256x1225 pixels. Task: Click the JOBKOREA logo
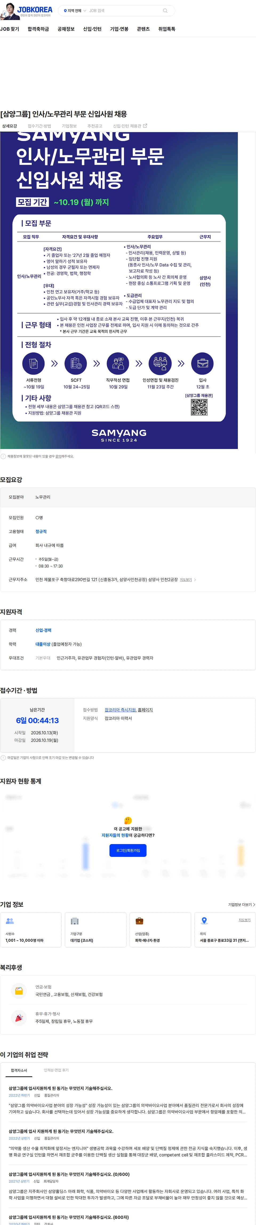pyautogui.click(x=35, y=10)
